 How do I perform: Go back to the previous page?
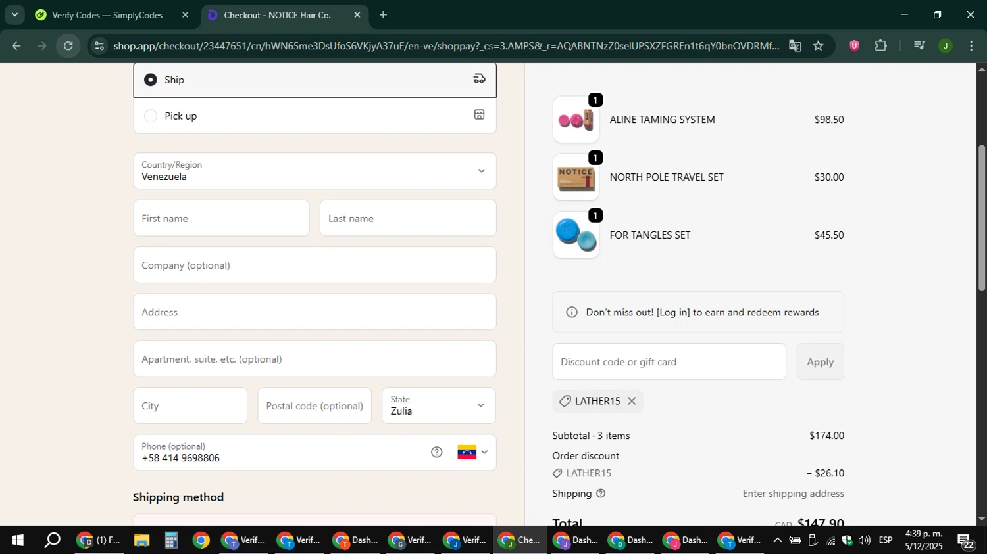pyautogui.click(x=16, y=45)
